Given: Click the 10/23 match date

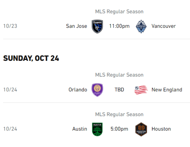Looking at the screenshot, I should (x=10, y=26).
